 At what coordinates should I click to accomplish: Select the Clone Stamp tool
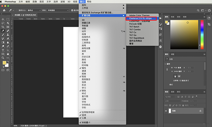tap(8, 35)
